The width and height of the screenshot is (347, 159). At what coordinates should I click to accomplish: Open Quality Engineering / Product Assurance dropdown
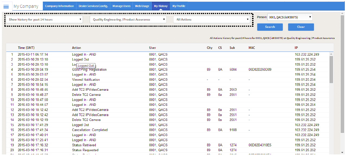pyautogui.click(x=128, y=19)
